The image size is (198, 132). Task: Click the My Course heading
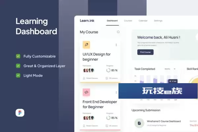(x=89, y=32)
